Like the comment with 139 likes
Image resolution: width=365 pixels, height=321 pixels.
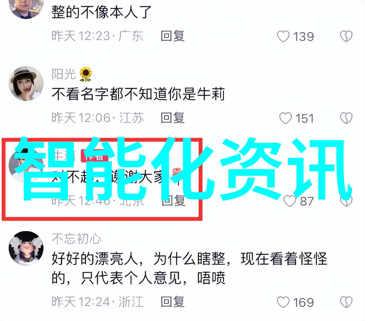pyautogui.click(x=283, y=37)
